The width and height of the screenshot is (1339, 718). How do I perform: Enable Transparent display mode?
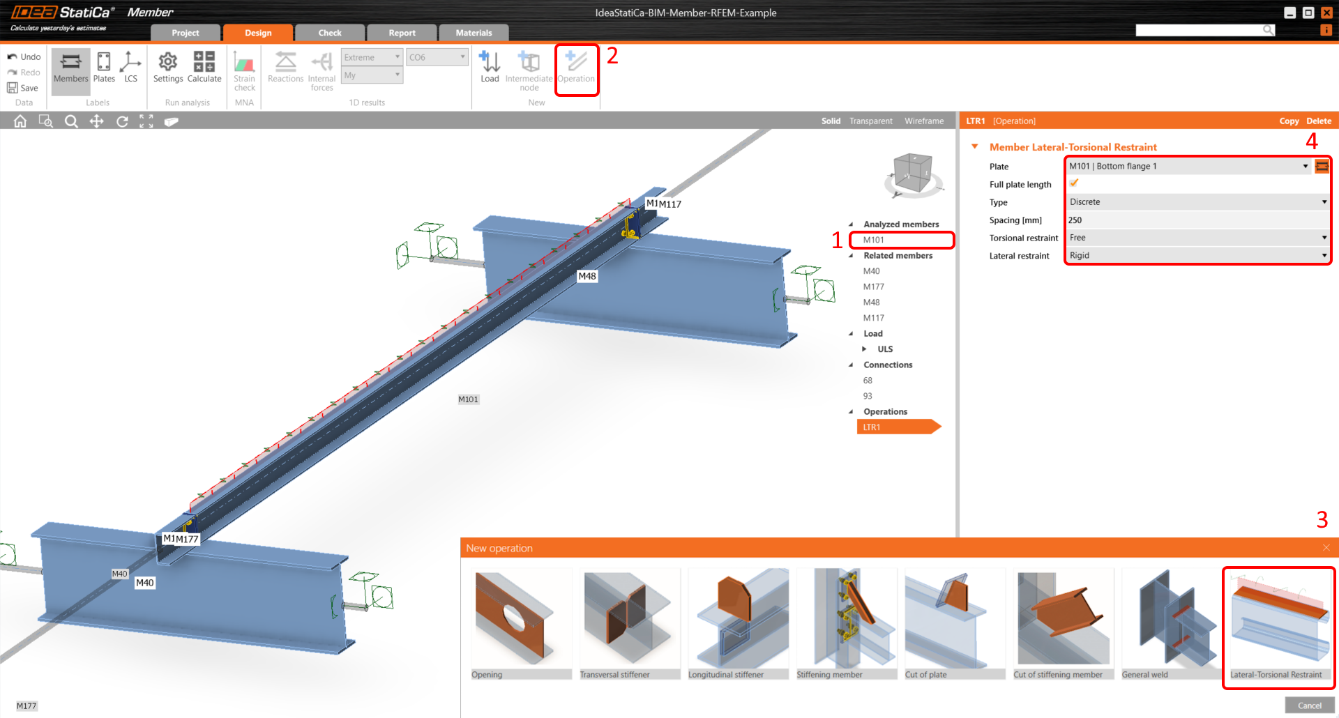pyautogui.click(x=870, y=120)
